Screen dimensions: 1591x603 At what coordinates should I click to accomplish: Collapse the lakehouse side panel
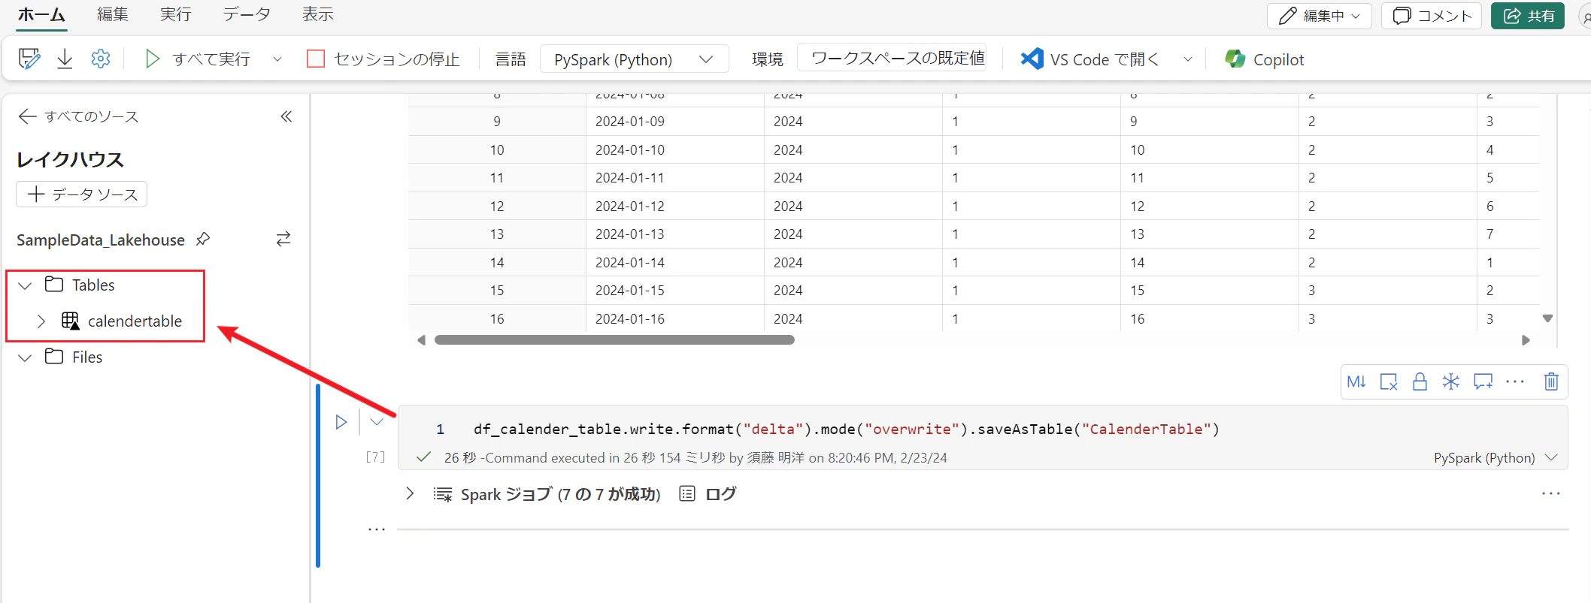click(x=286, y=116)
